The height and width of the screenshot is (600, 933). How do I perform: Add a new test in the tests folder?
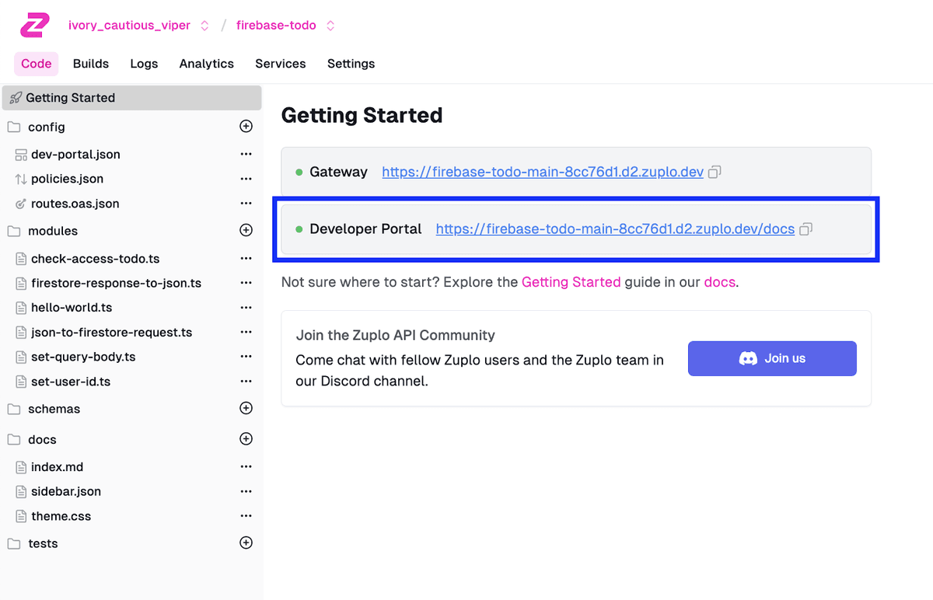click(246, 542)
